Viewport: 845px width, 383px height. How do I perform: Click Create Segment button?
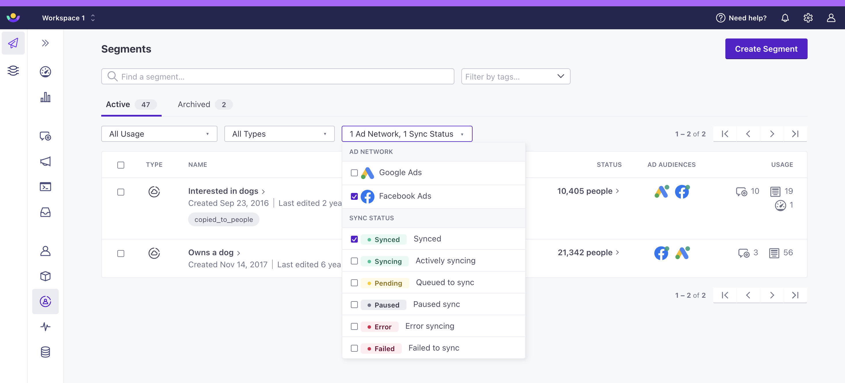766,49
